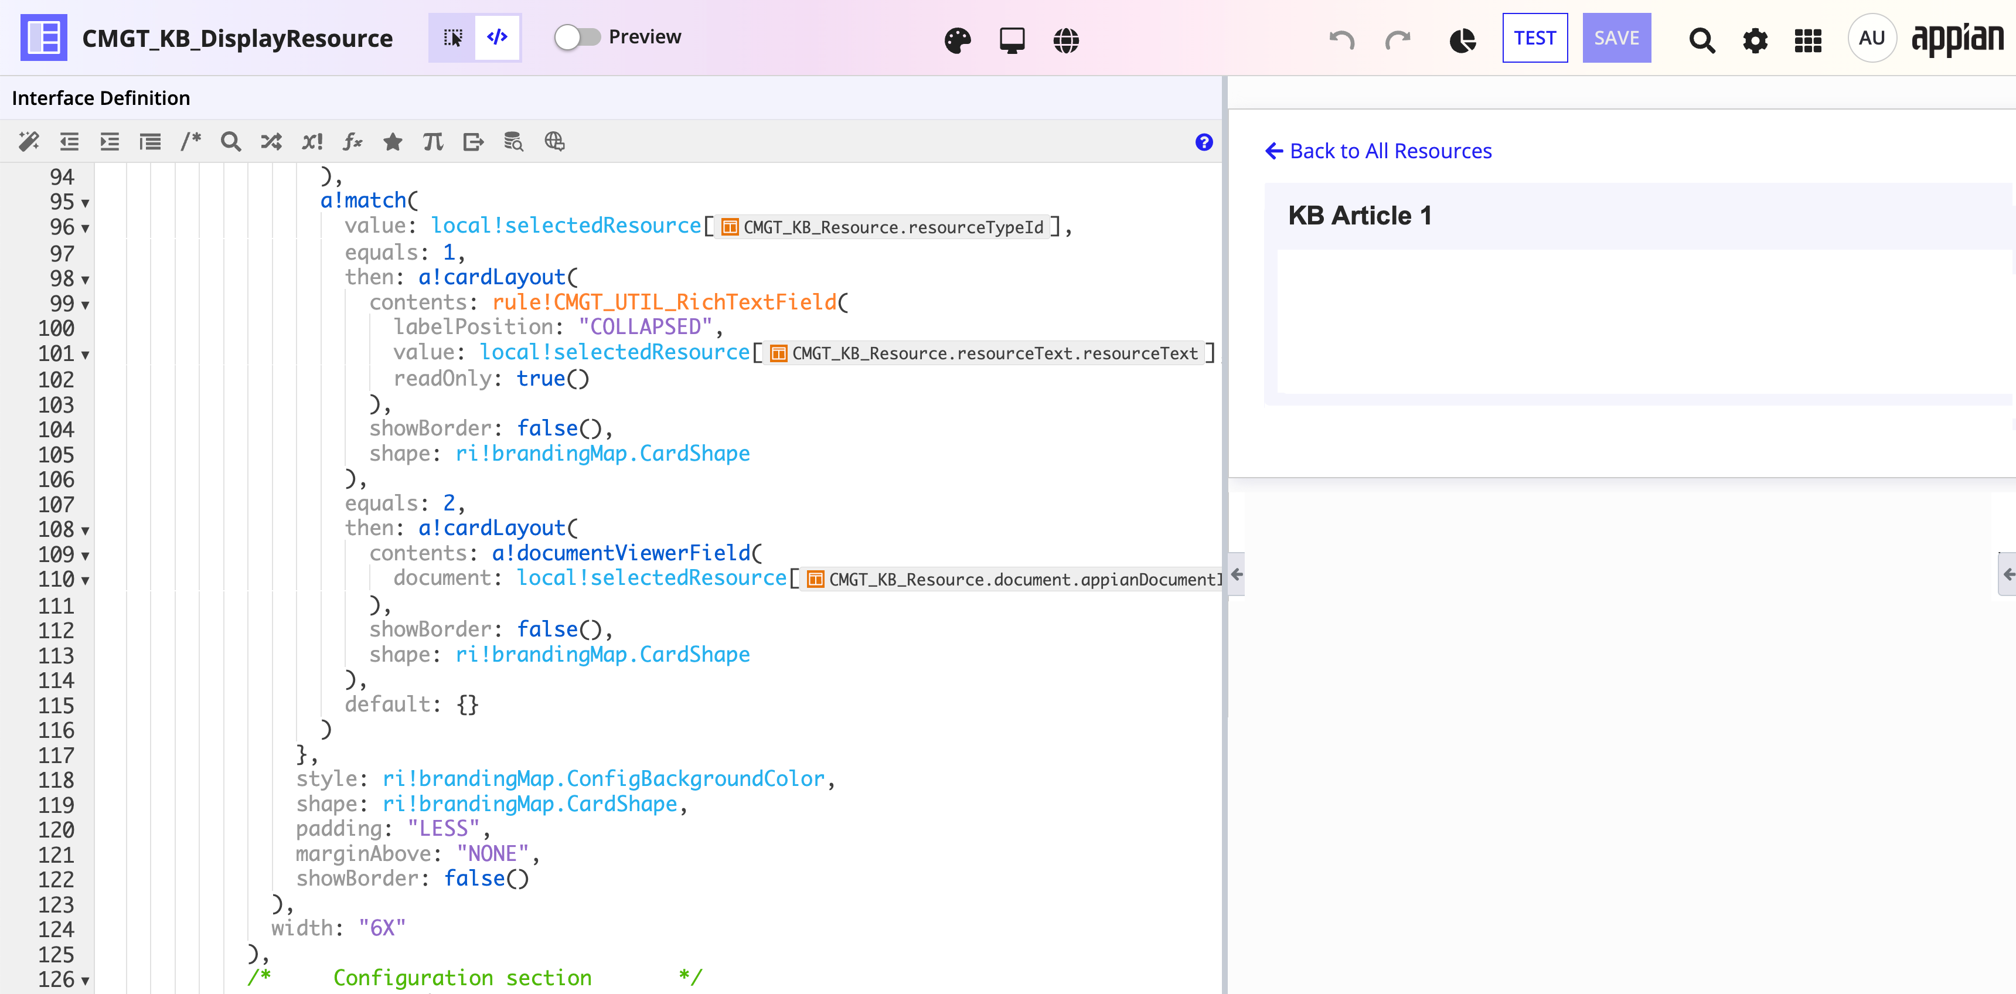Click the database query toolbar icon
This screenshot has width=2016, height=994.
(x=513, y=142)
